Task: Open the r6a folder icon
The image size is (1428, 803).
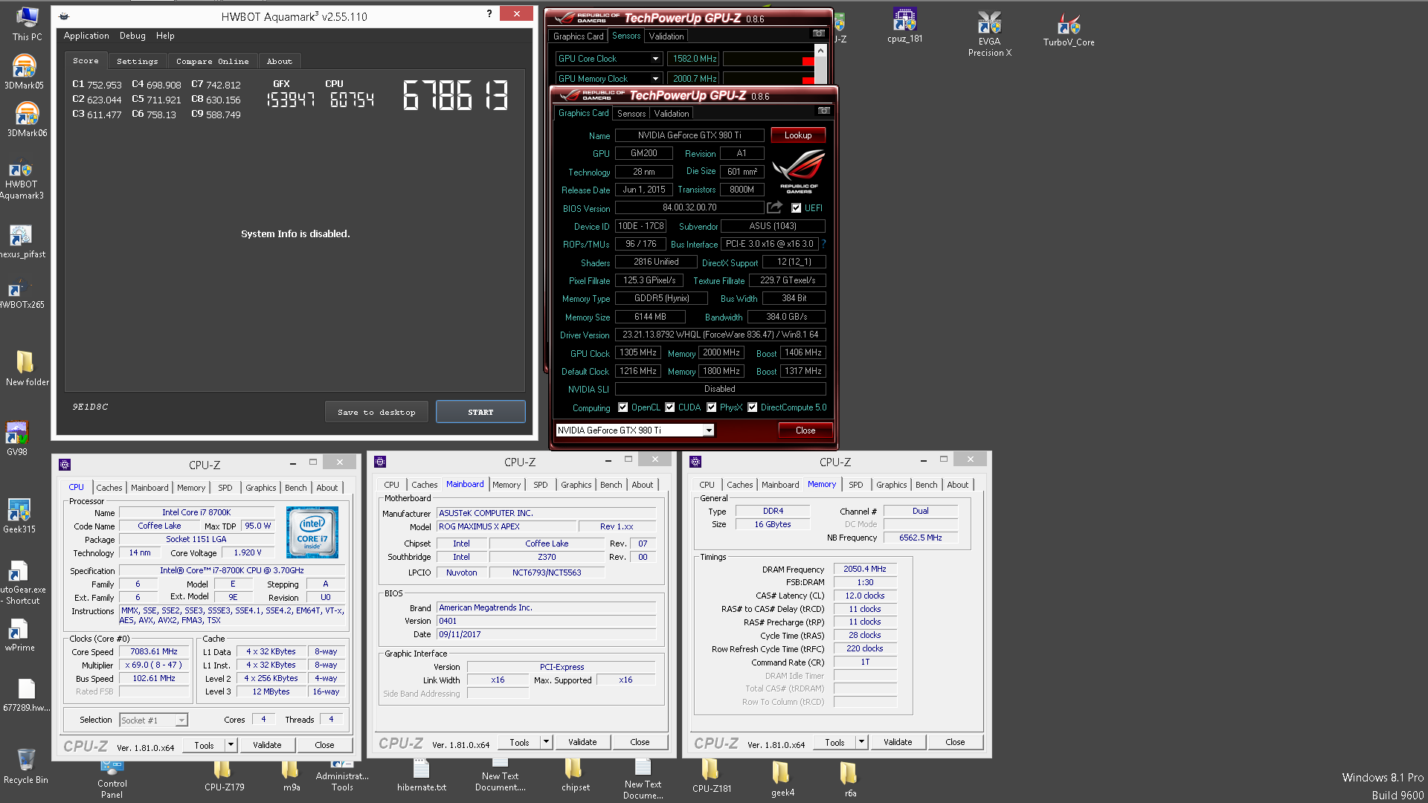Action: (850, 780)
